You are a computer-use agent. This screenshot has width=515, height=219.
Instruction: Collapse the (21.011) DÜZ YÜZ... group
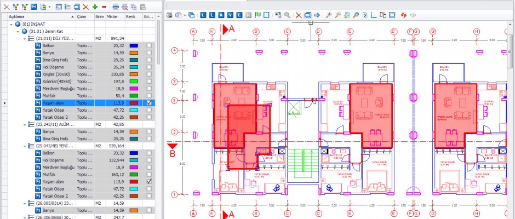(25, 39)
